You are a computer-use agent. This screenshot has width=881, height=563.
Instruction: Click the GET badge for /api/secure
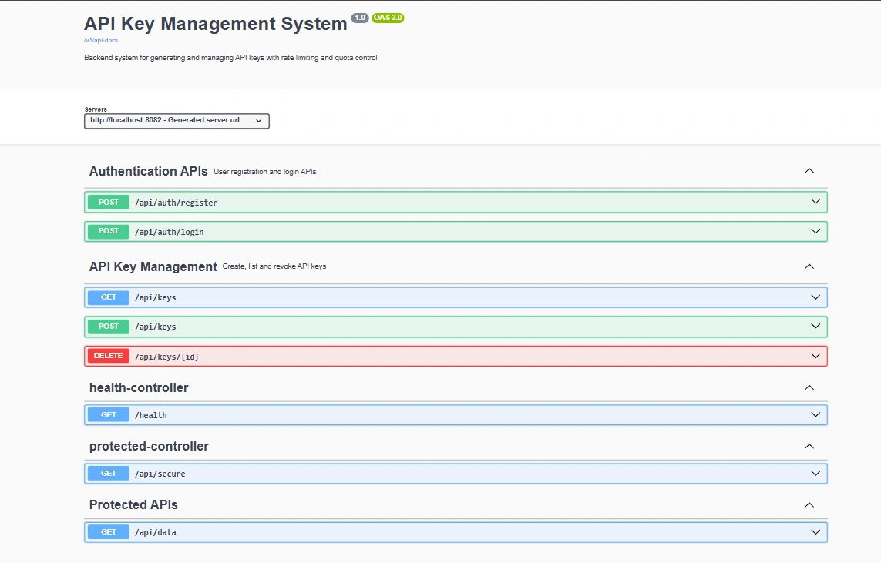(109, 473)
